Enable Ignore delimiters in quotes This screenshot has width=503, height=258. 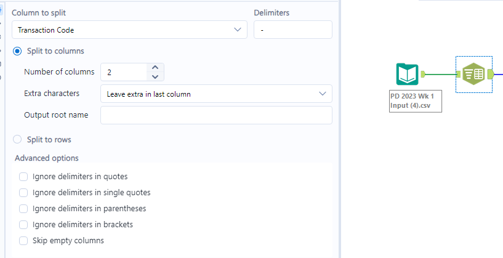click(23, 177)
